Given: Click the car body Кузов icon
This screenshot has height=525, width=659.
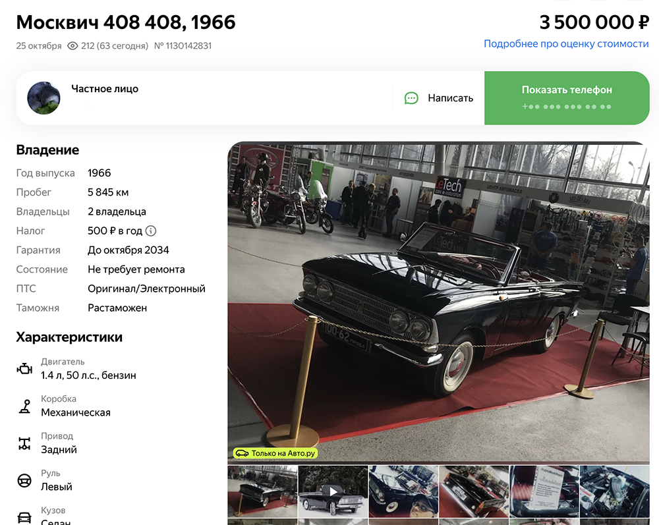Looking at the screenshot, I should pyautogui.click(x=24, y=517).
